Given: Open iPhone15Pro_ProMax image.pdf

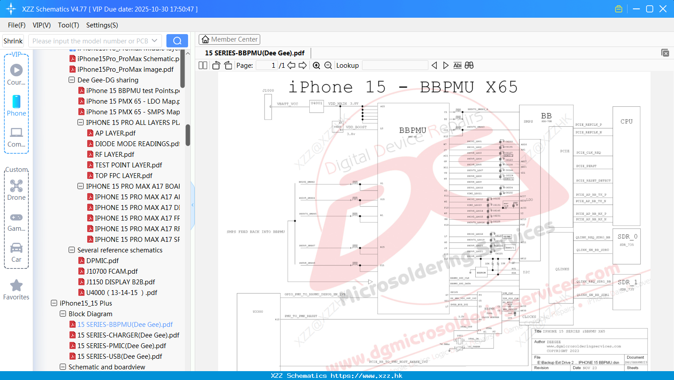Looking at the screenshot, I should click(x=122, y=70).
